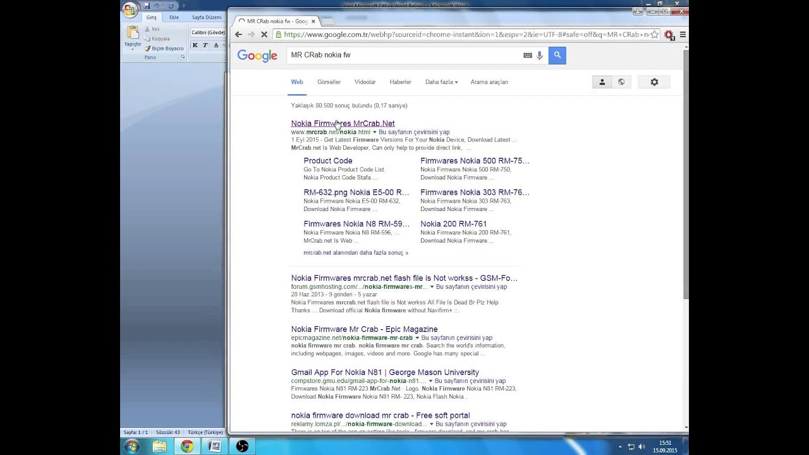Viewport: 809px width, 455px height.
Task: Redo action in Word quick access toolbar
Action: click(x=171, y=6)
